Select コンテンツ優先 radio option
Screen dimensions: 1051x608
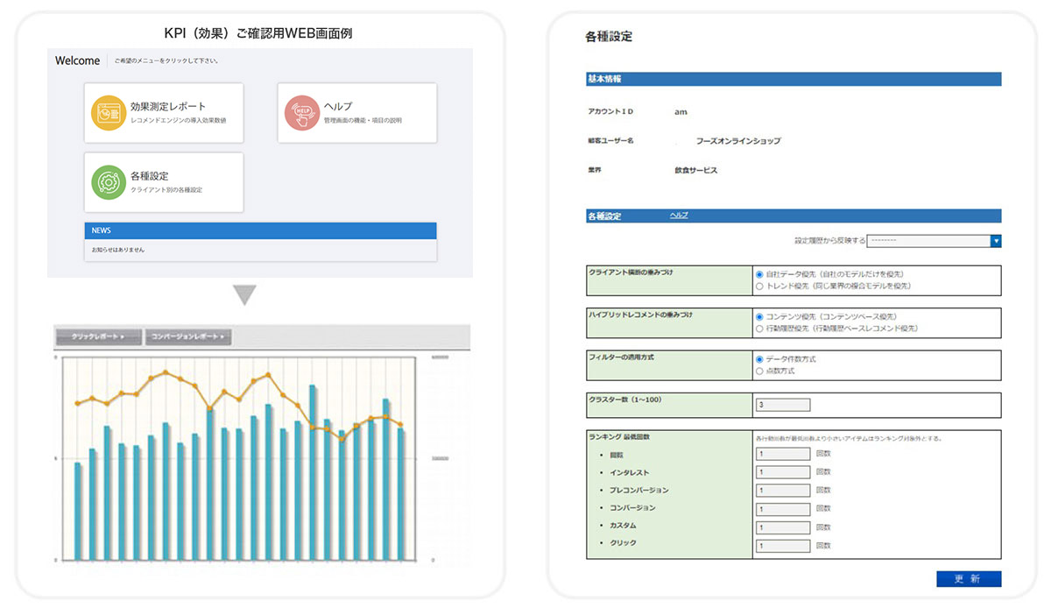pyautogui.click(x=759, y=316)
